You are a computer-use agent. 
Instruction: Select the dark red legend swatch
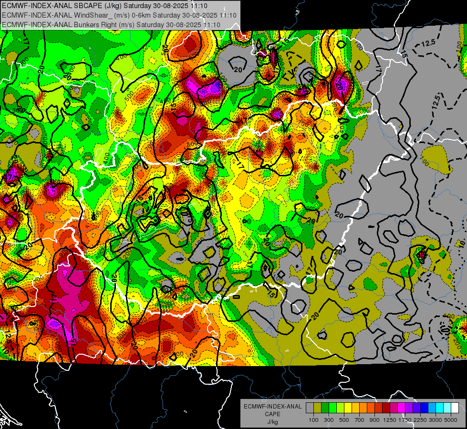coord(386,408)
